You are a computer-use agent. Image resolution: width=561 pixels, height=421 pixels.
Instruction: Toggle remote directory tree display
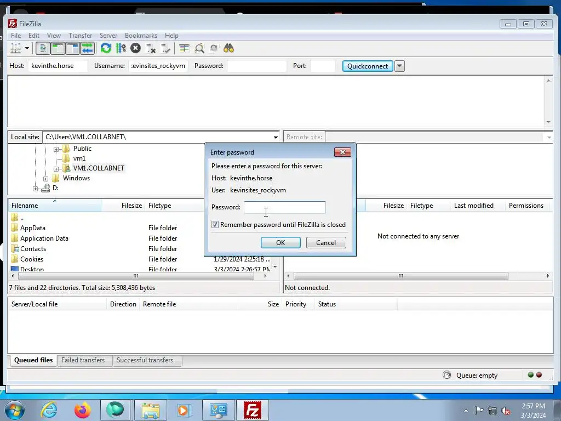click(x=73, y=48)
